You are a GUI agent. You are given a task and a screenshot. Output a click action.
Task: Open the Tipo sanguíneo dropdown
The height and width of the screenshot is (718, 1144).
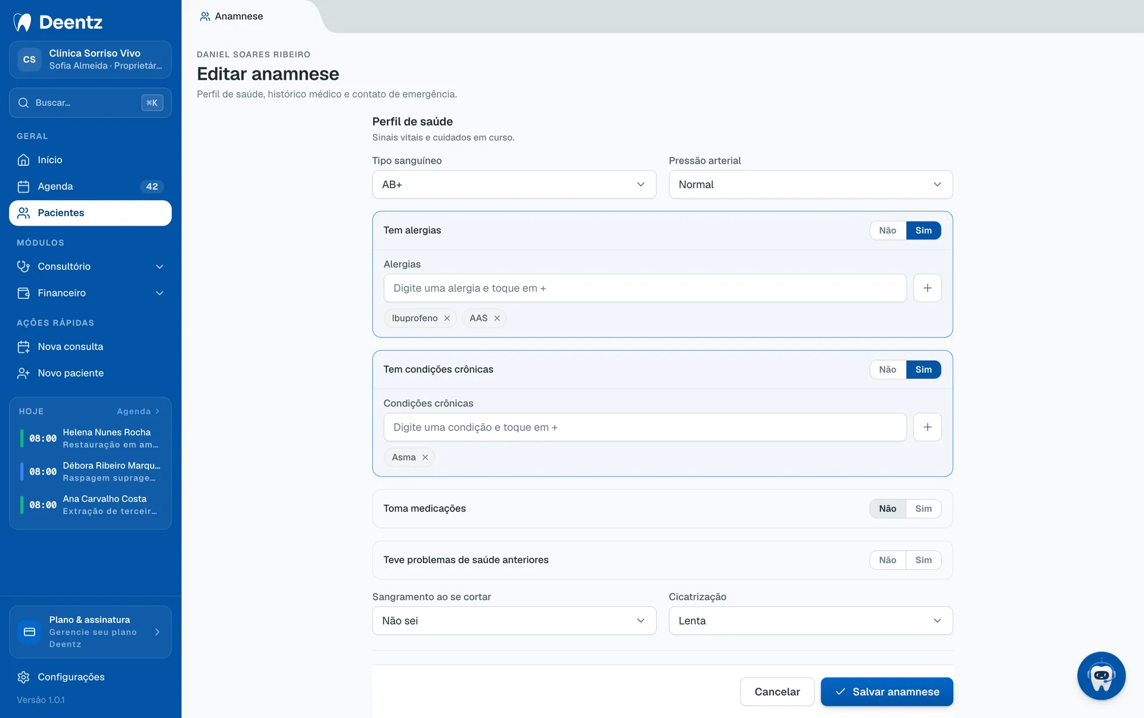(514, 185)
